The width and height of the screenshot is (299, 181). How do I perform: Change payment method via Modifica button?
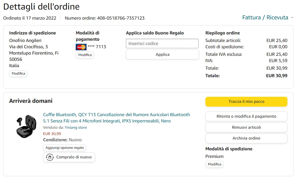point(85,55)
